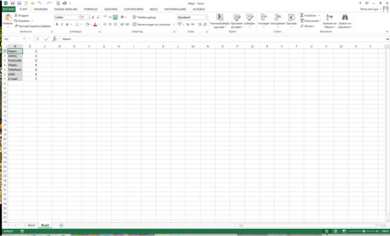The height and width of the screenshot is (236, 390).
Task: Switch to the ONTWIKKELAARS ribbon tab
Action: tap(175, 9)
